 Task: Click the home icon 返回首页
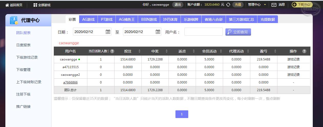(x=7, y=5)
